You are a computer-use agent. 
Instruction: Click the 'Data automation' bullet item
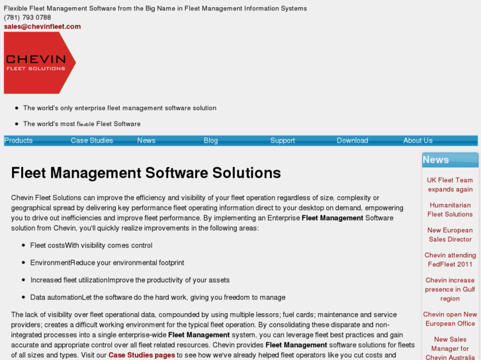click(157, 297)
